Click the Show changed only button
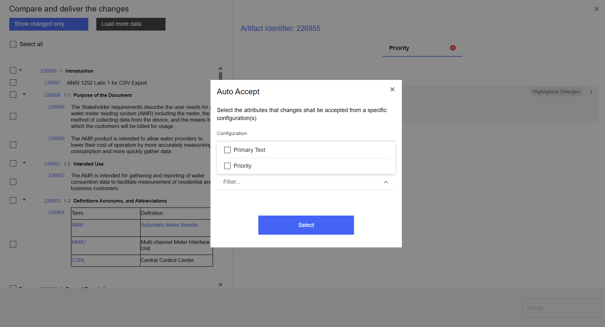605x327 pixels. [49, 24]
